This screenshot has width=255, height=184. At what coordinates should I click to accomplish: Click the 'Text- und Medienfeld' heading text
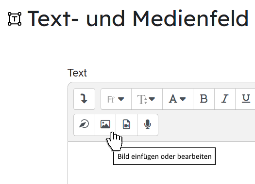(x=138, y=18)
